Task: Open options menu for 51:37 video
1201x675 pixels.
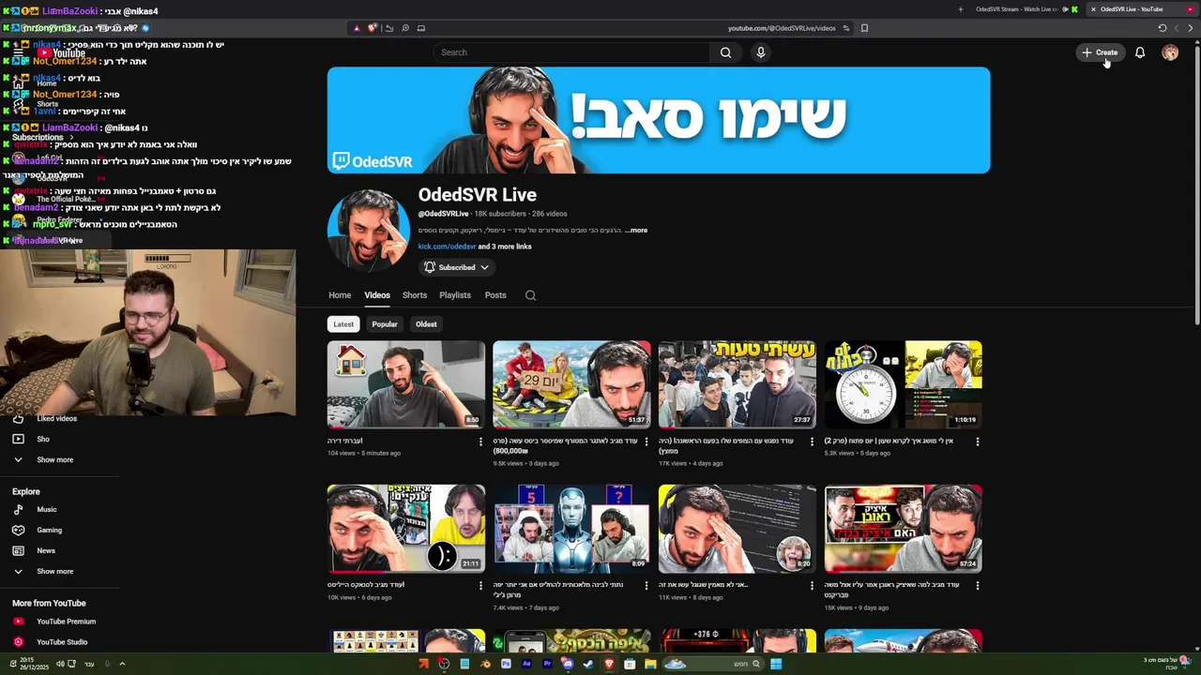Action: 646,442
